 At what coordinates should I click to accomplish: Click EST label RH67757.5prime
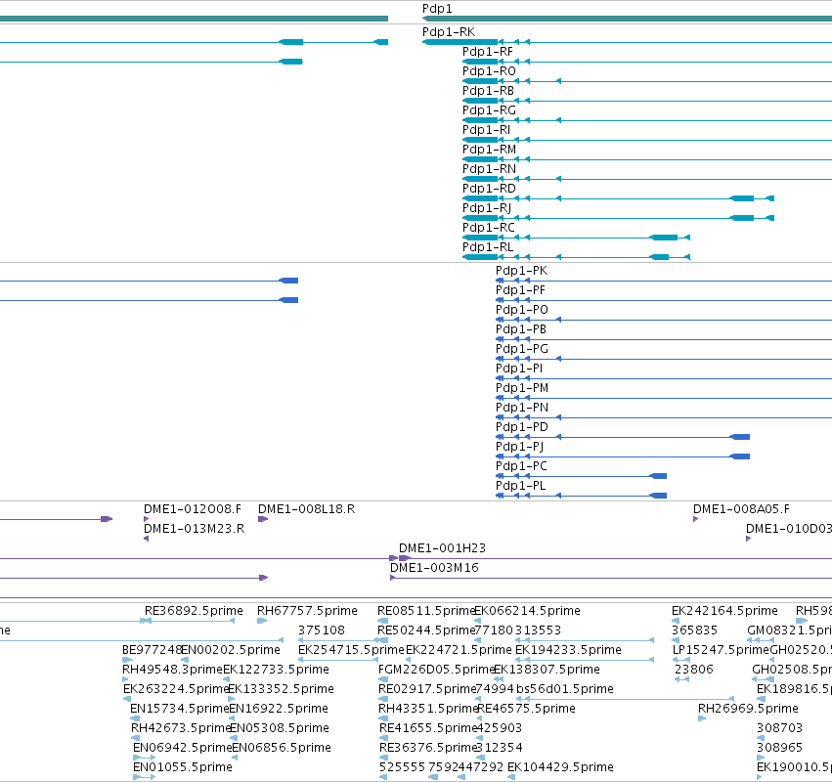(307, 611)
